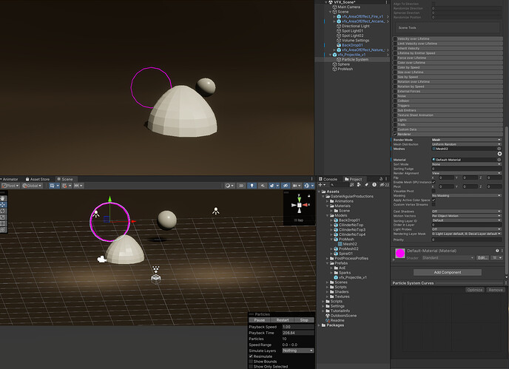Enable the Collision module checkbox
The width and height of the screenshot is (509, 369).
click(x=394, y=101)
